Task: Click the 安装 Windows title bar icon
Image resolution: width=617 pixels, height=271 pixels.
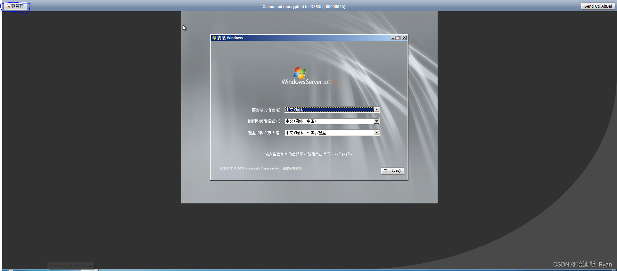Action: click(214, 38)
